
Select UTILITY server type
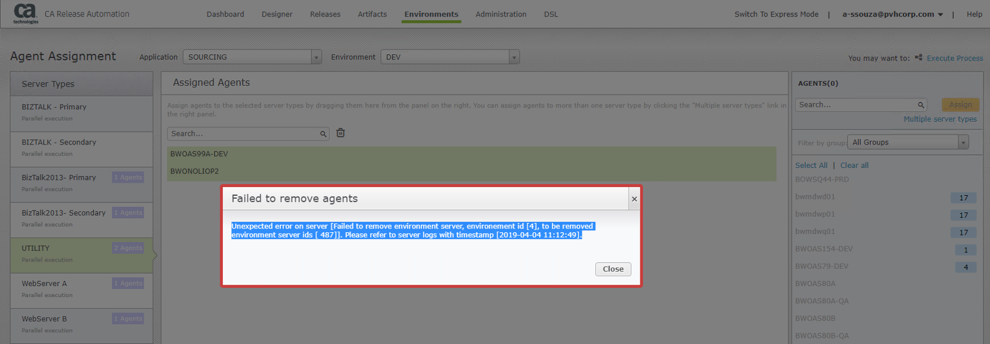pos(82,255)
